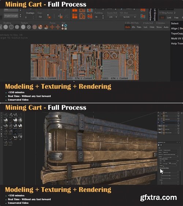The image size is (183, 206).
Task: Open the TopoCopy panel tab
Action: tap(177, 33)
